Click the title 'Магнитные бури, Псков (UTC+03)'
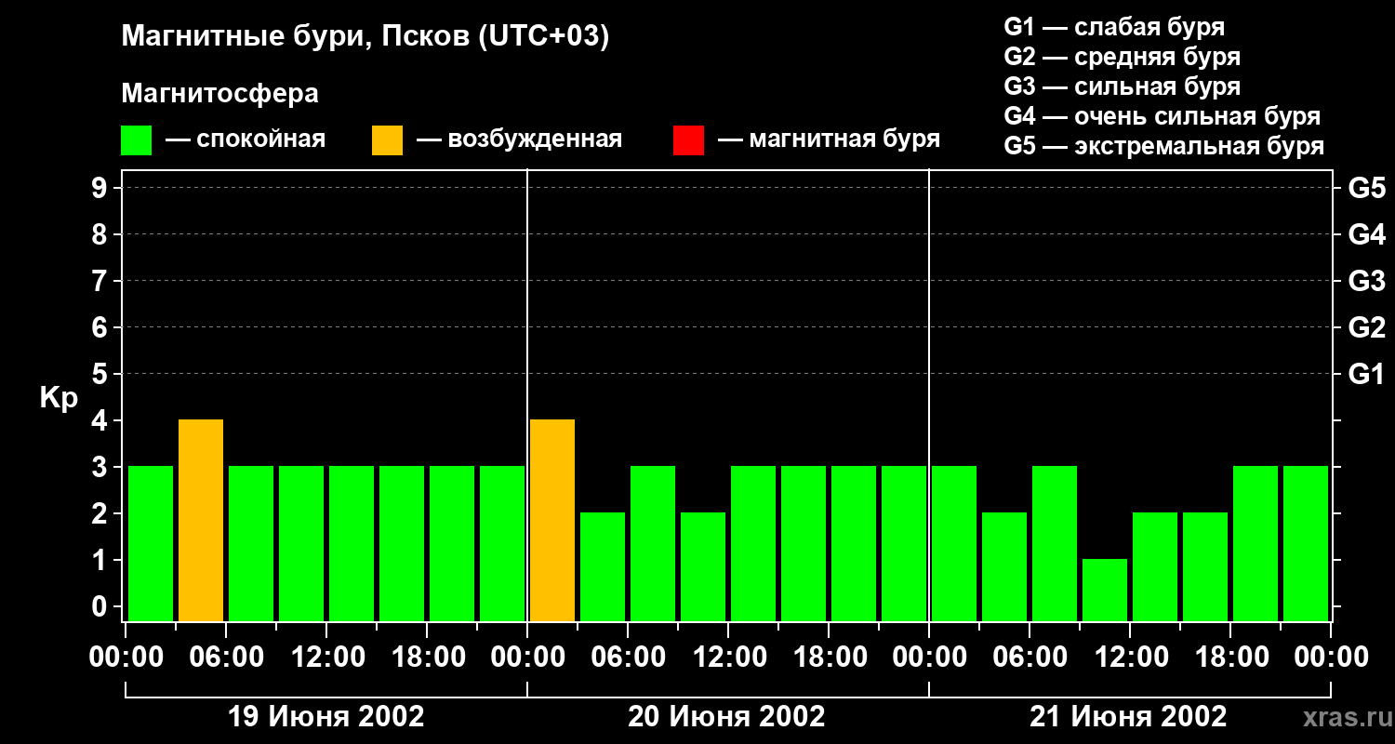Viewport: 1395px width, 744px height. [365, 37]
